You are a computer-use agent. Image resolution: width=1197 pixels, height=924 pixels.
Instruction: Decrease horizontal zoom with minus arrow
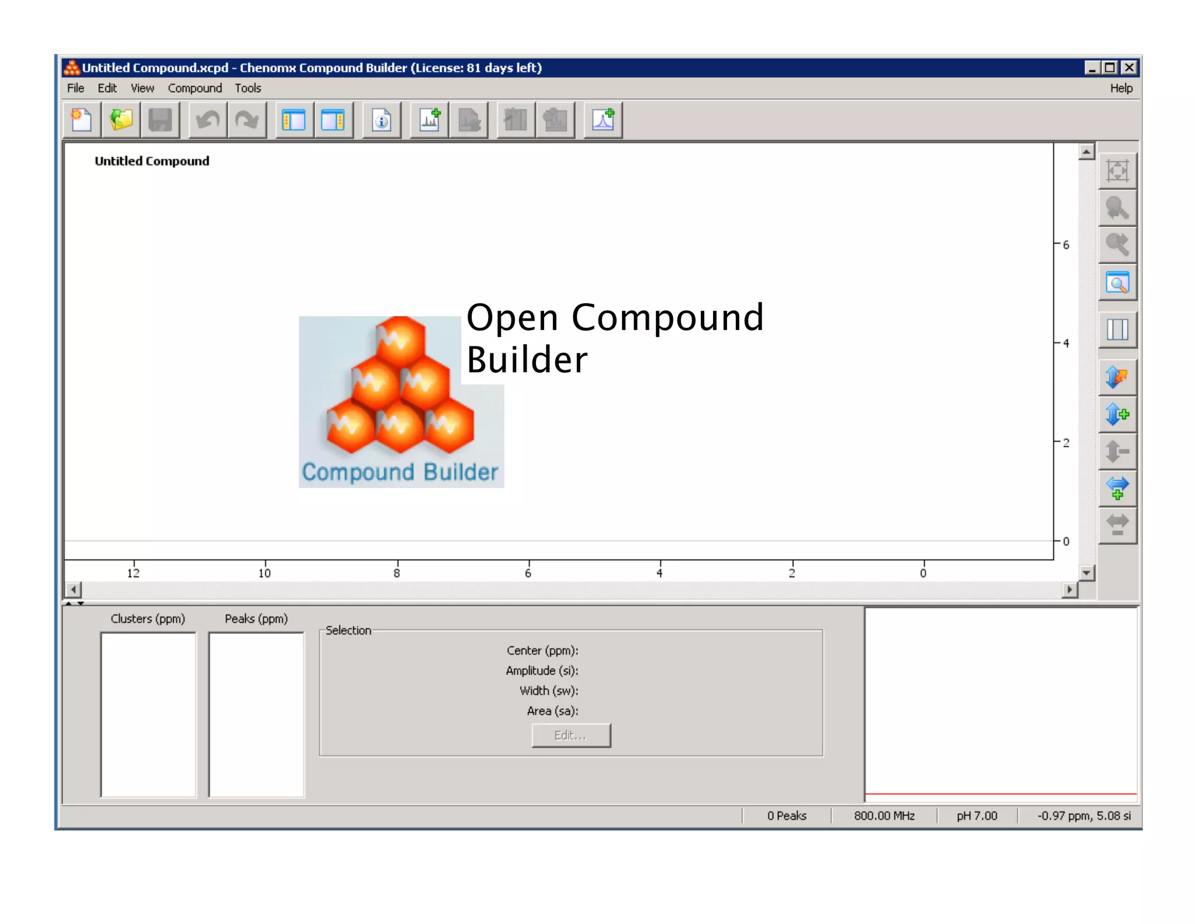[x=1118, y=526]
